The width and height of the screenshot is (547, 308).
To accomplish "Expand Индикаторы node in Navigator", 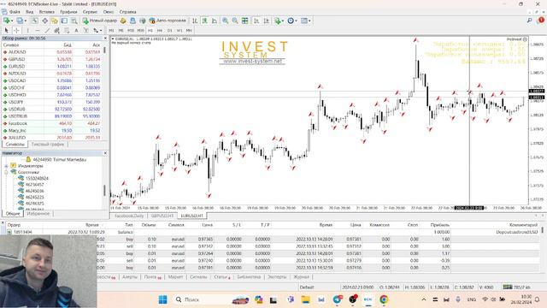I will pos(6,166).
